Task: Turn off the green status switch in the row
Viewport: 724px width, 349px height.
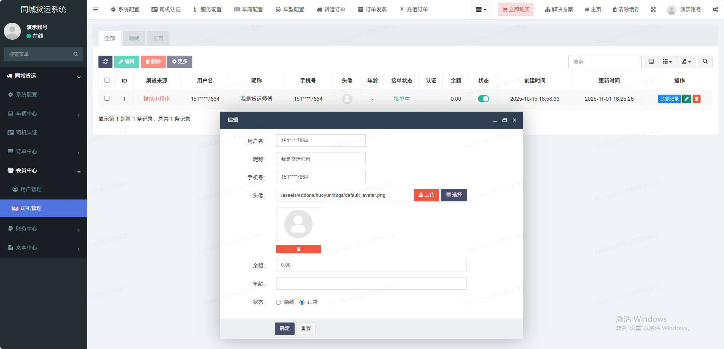Action: [483, 99]
